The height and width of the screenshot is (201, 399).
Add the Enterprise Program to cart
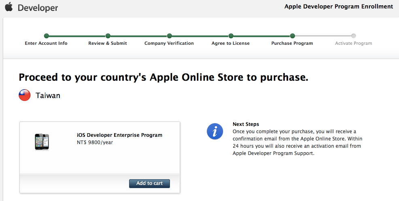click(149, 183)
